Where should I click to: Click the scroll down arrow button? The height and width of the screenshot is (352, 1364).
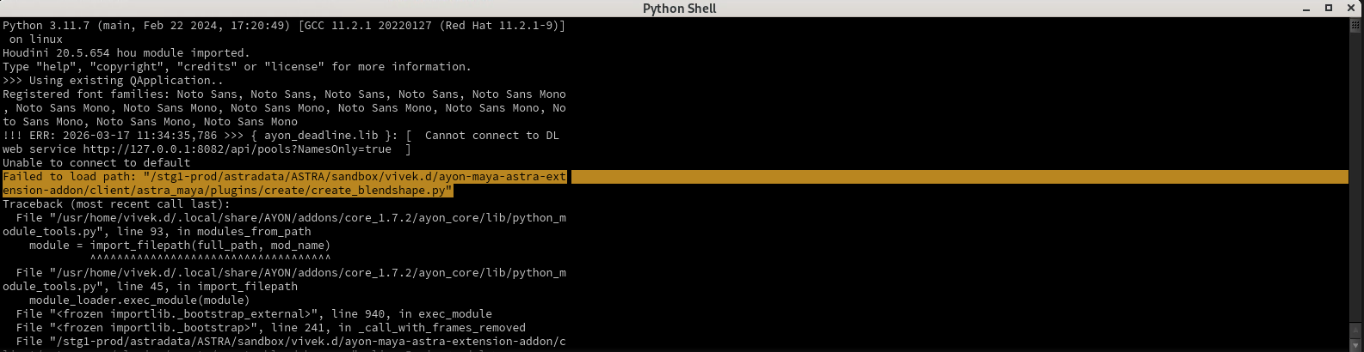[1357, 346]
